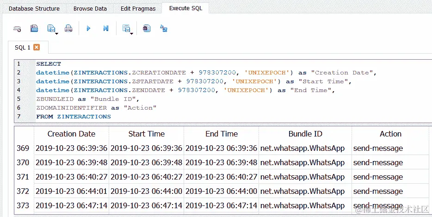Click Creation Date cell in row 371
This screenshot has height=217, width=432.
(71, 177)
